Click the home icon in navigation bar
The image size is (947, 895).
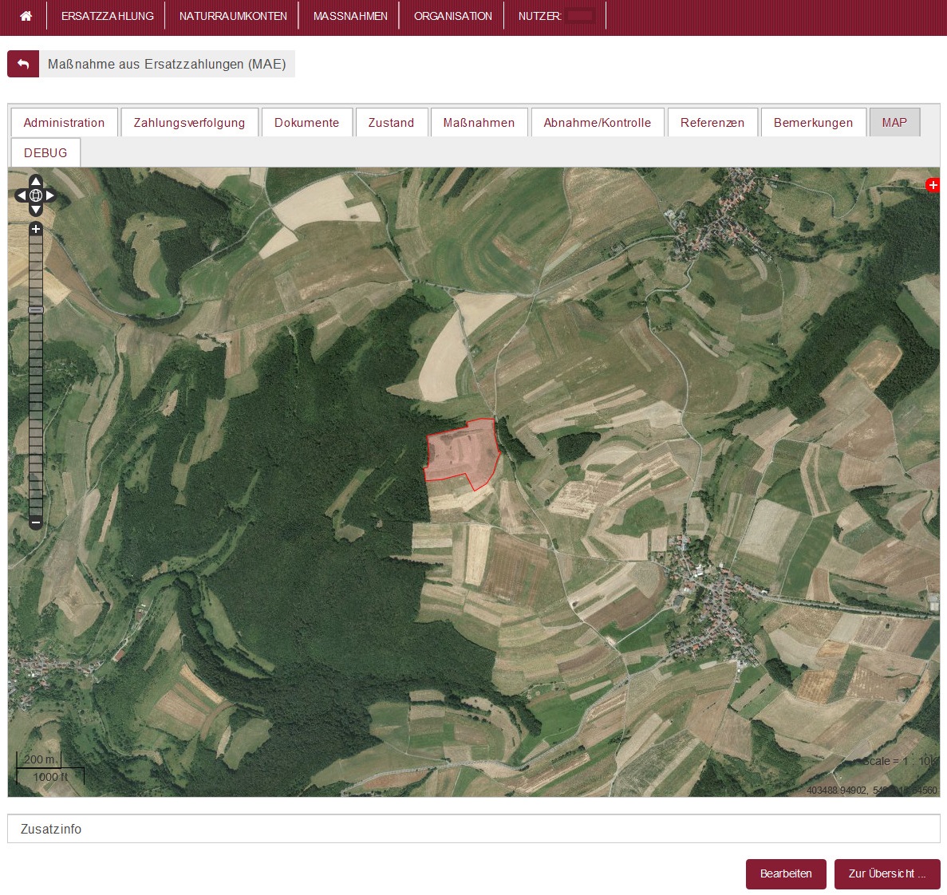tap(26, 16)
